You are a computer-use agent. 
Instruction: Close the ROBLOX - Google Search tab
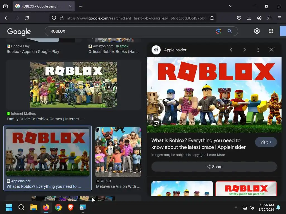70,6
